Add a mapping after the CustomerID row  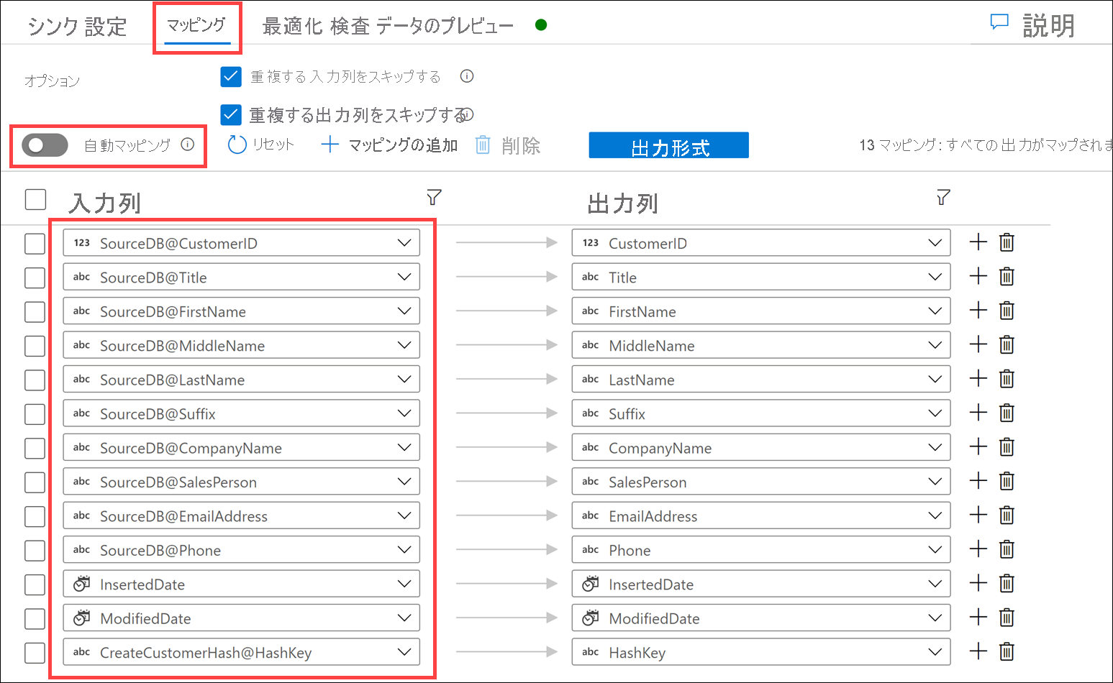(978, 242)
